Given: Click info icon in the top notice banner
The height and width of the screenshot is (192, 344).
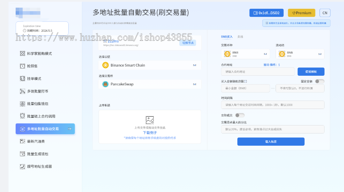Looking at the screenshot, I should [x=267, y=23].
